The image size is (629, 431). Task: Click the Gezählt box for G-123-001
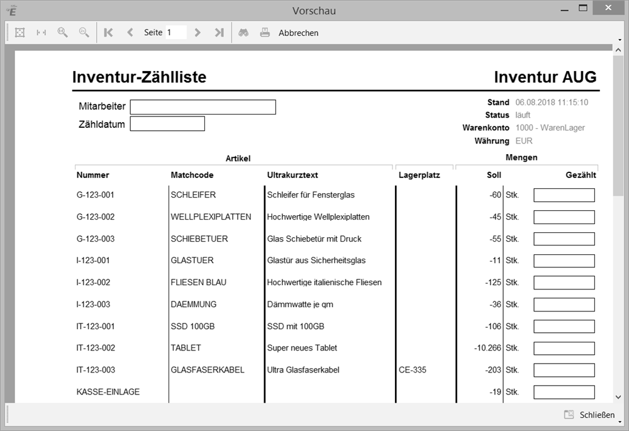click(x=564, y=195)
